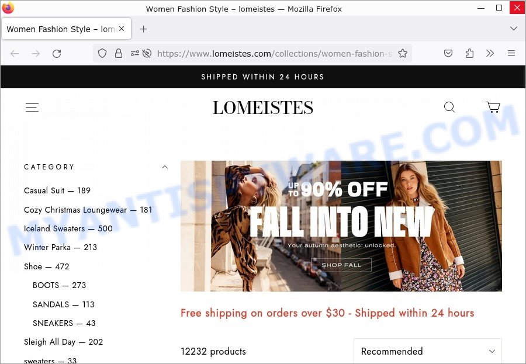Open the hamburger navigation menu on Lomeistes
526x364 pixels.
32,108
